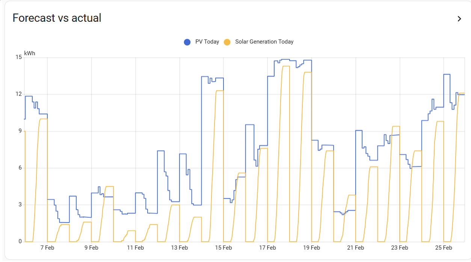Open the Forecast vs actual card chevron
471x262 pixels.
pyautogui.click(x=459, y=19)
